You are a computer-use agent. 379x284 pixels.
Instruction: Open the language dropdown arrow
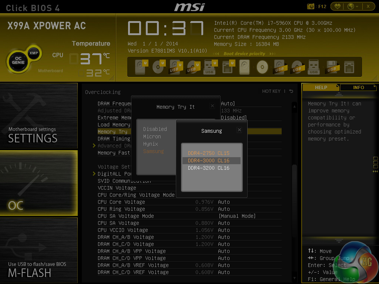[357, 7]
